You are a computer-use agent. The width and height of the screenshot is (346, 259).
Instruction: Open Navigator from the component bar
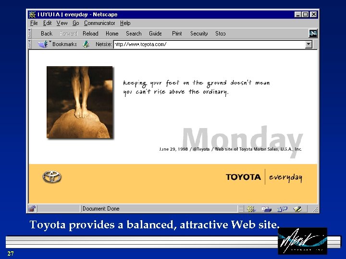[251, 209]
